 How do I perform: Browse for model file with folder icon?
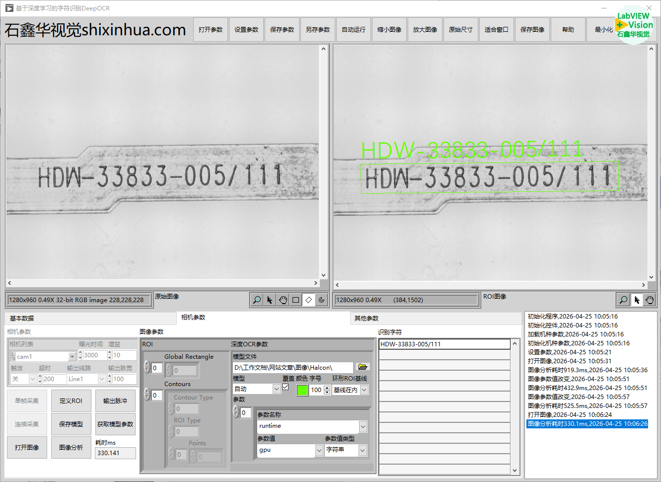[363, 367]
